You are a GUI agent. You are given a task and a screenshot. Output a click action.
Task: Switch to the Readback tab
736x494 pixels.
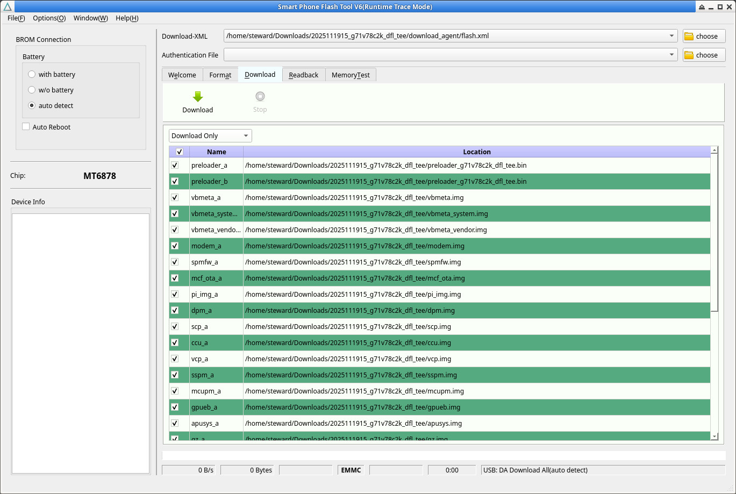click(303, 75)
